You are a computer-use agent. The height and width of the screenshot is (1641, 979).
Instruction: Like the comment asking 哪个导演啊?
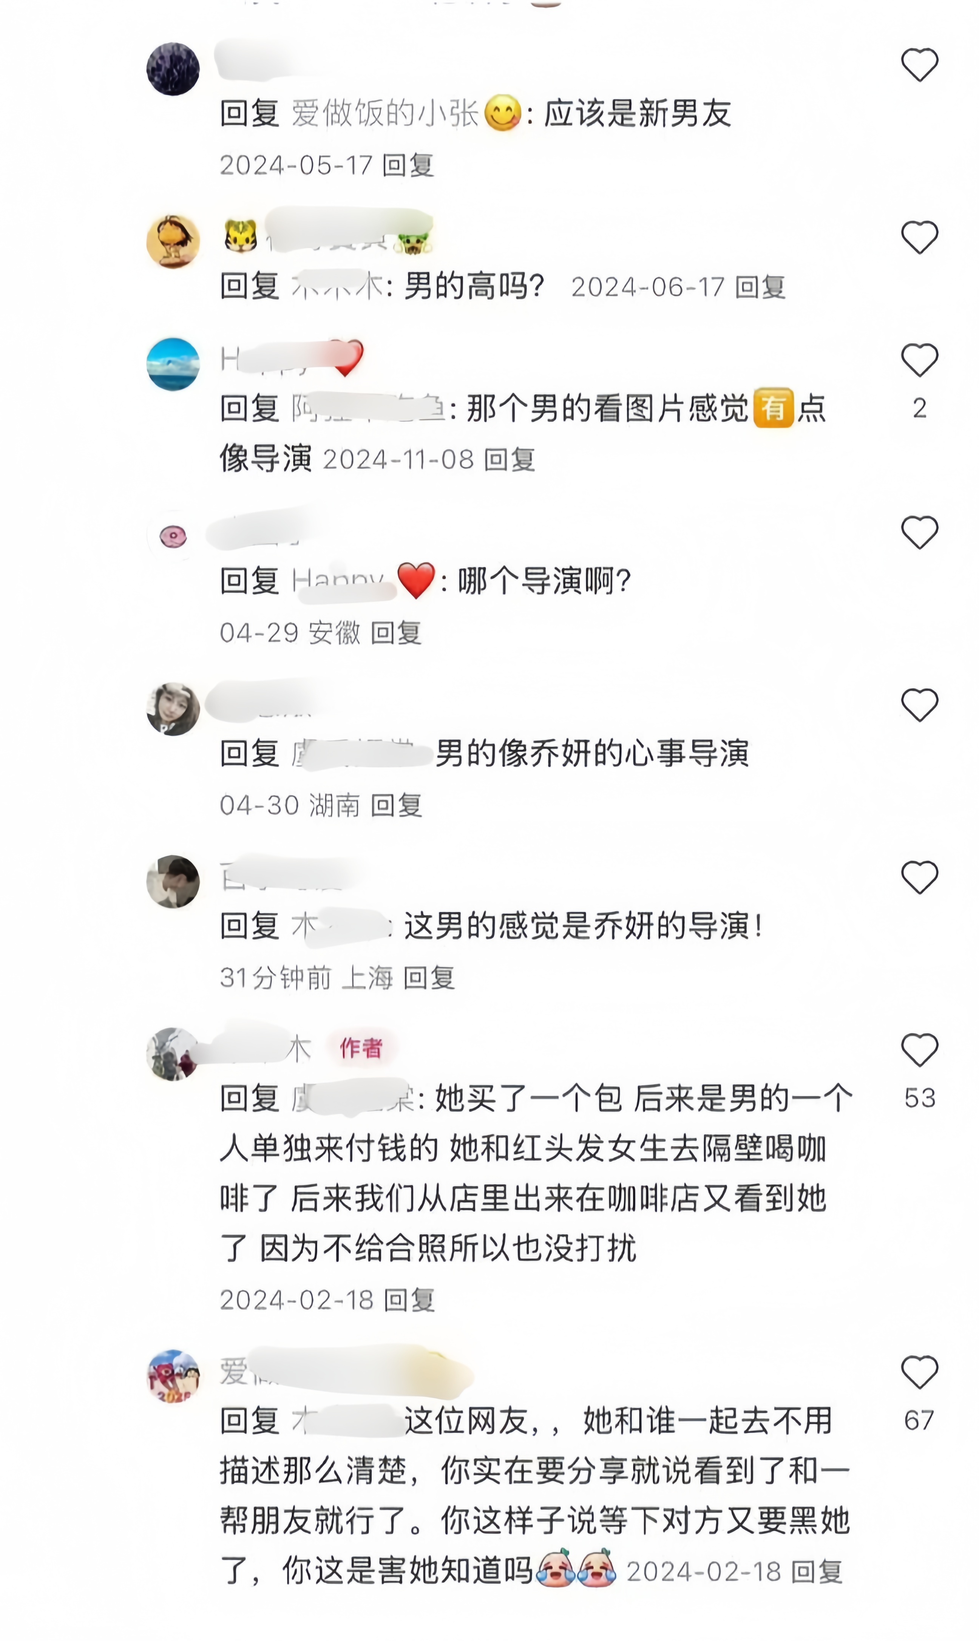[919, 532]
